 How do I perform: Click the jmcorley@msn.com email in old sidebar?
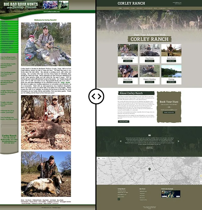[x=9, y=141]
